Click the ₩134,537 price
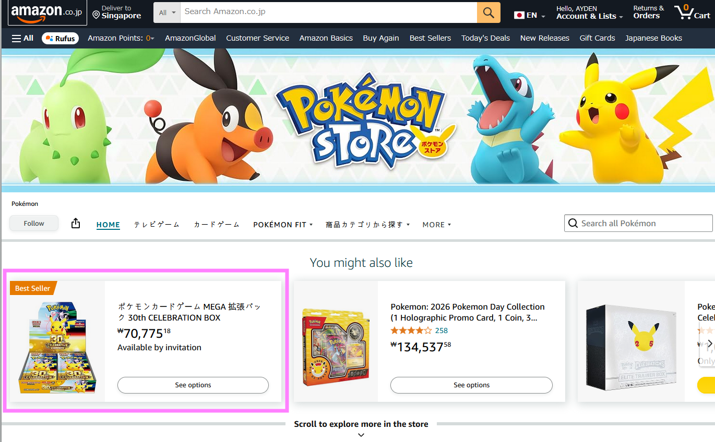The image size is (715, 442). coord(421,347)
